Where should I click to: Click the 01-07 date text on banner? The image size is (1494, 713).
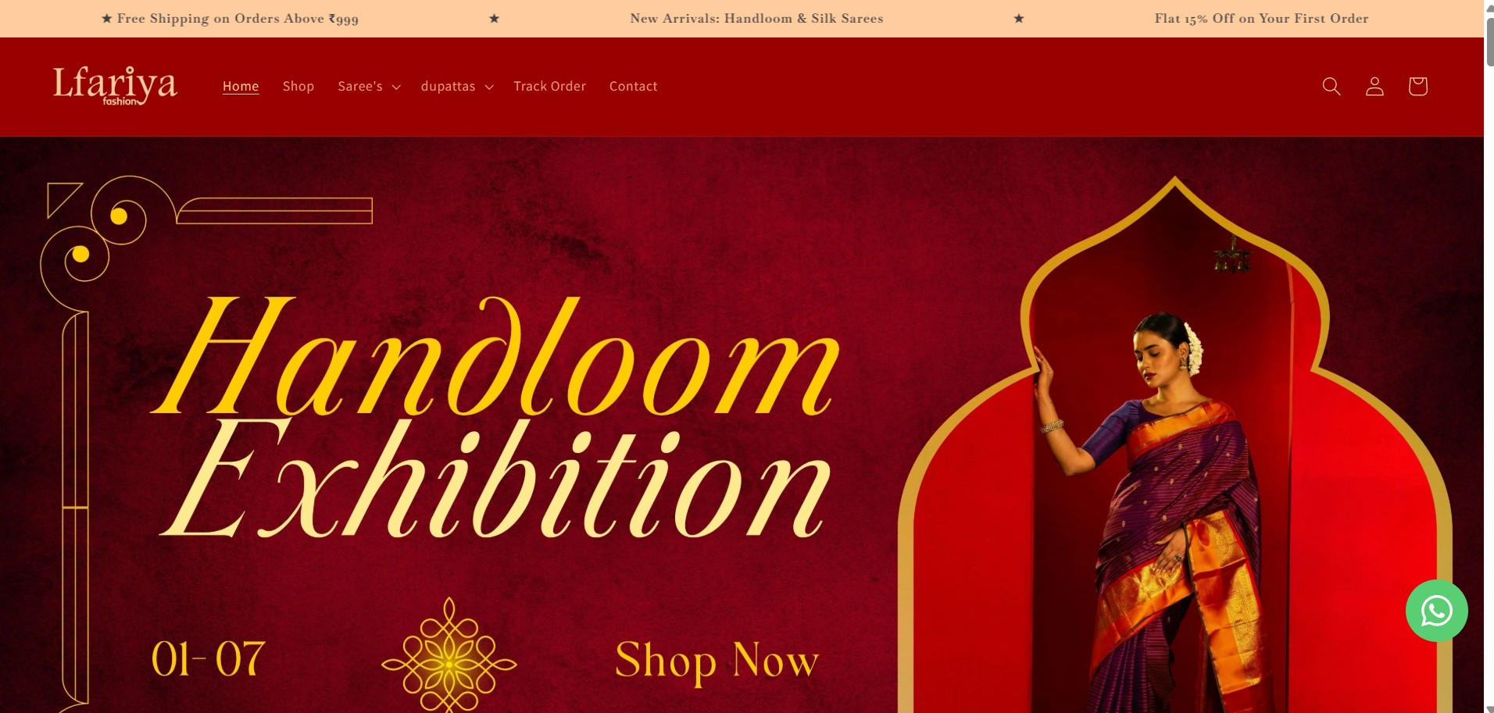pos(208,660)
